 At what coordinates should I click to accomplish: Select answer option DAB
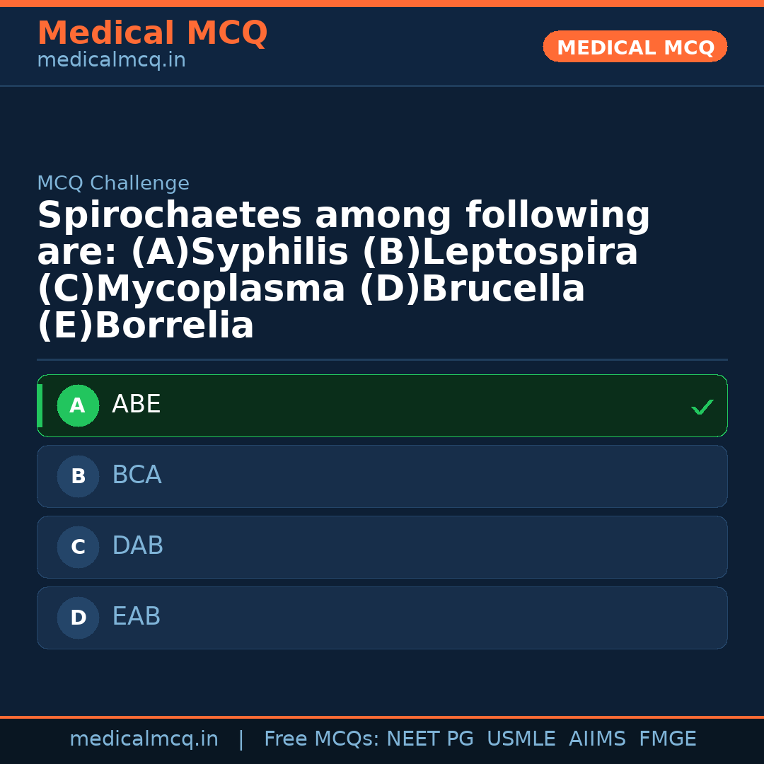point(382,547)
